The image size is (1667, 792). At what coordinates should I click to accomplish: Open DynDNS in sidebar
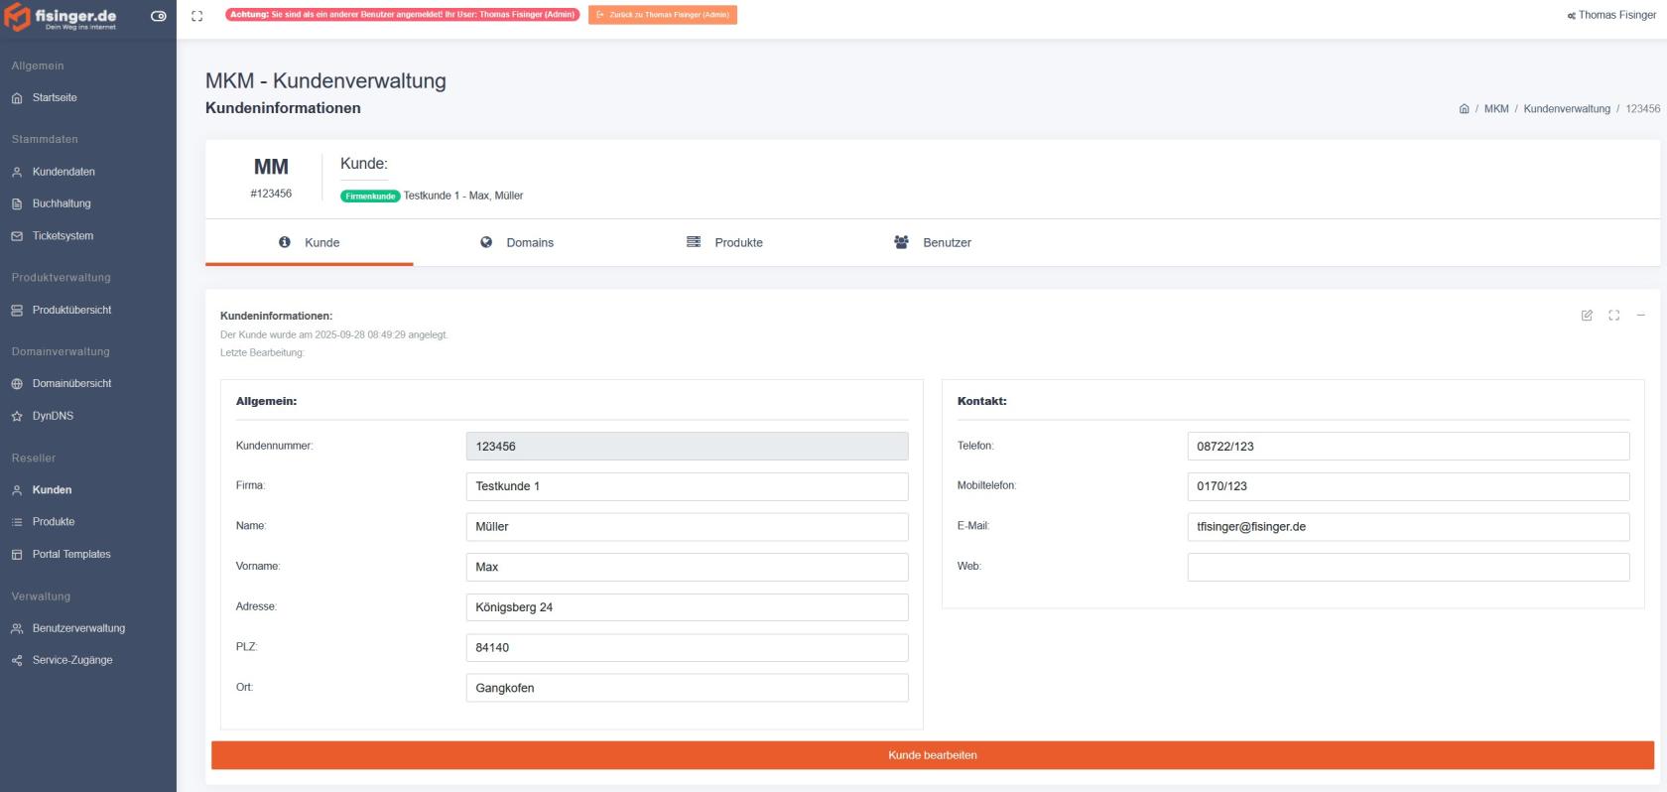[53, 416]
